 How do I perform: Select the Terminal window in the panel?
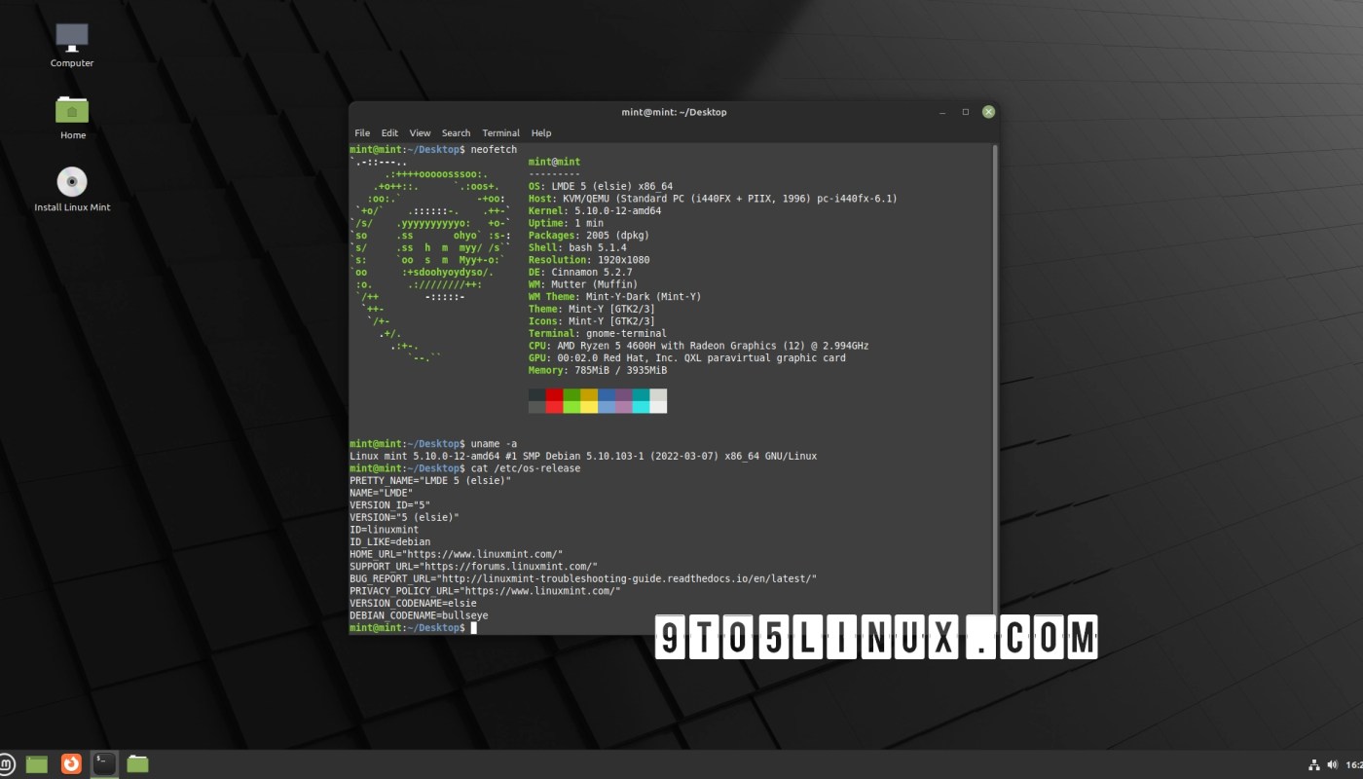click(x=104, y=764)
